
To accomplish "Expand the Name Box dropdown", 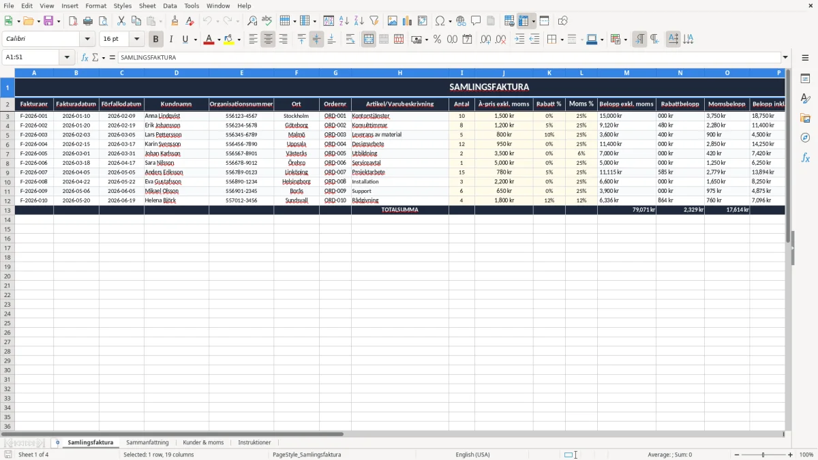I will coord(67,58).
